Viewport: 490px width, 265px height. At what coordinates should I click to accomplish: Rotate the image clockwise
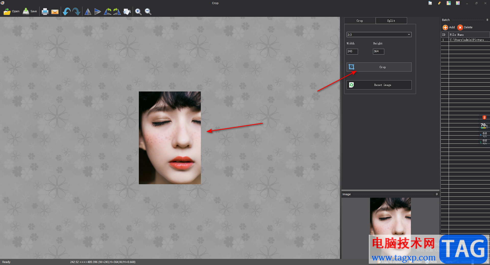[117, 11]
